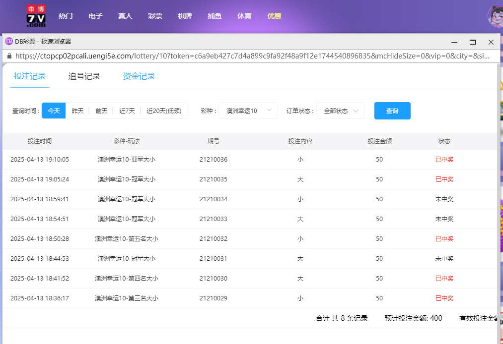Screen dimensions: 503x344
Task: Click the red 已中奖 link on the first row
Action: coord(444,159)
